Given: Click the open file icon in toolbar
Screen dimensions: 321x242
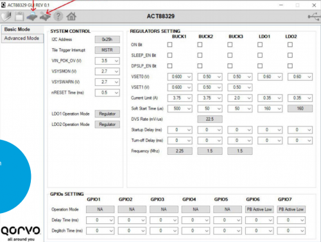Looking at the screenshot, I should 6,17.
